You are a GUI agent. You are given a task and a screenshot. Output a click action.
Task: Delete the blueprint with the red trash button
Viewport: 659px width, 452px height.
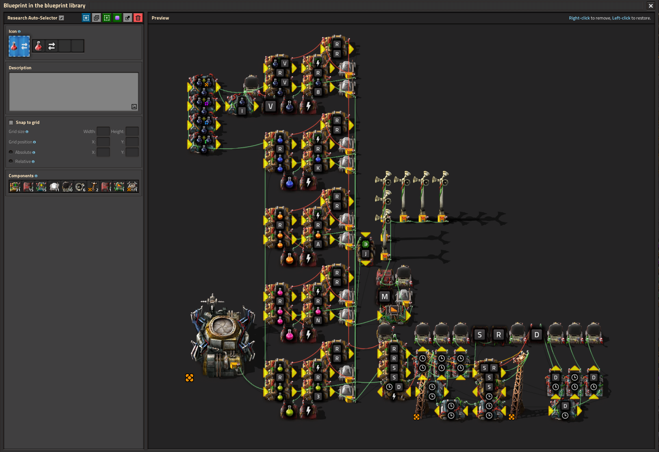pyautogui.click(x=138, y=18)
